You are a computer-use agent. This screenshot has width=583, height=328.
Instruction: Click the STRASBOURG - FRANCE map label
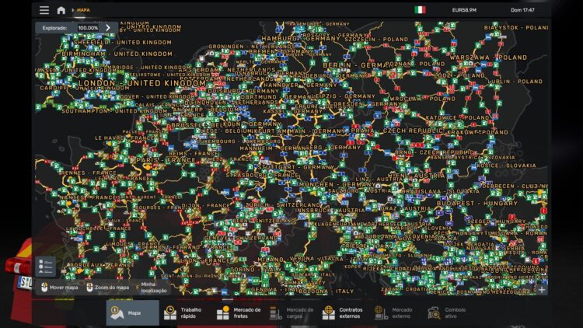click(262, 175)
